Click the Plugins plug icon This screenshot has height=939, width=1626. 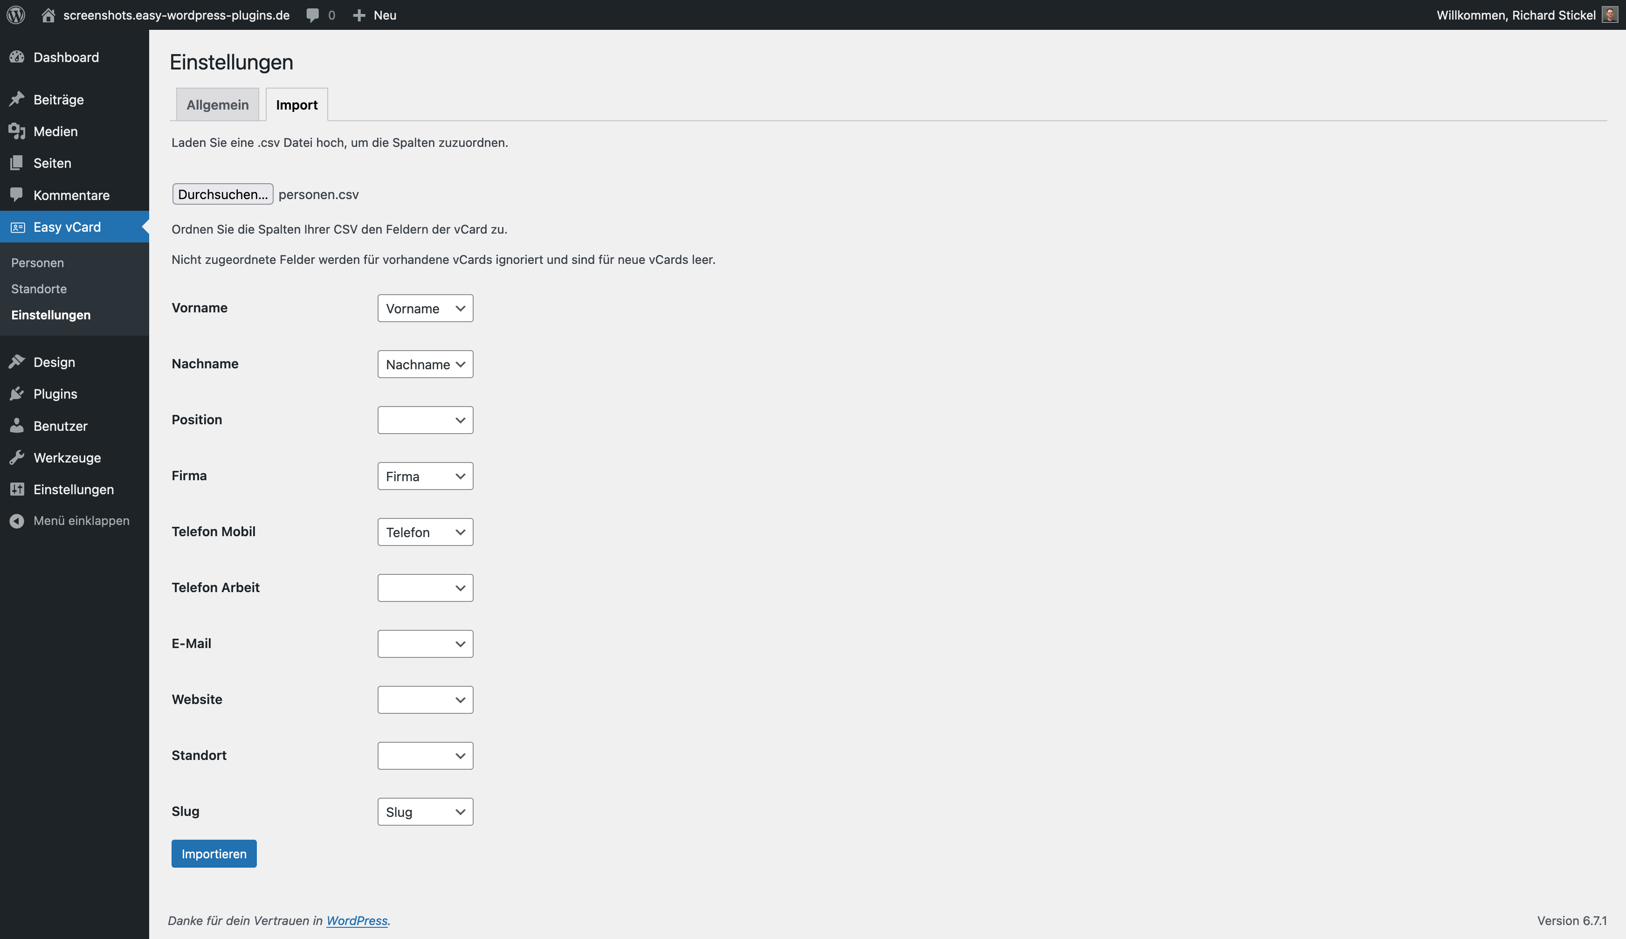click(17, 394)
